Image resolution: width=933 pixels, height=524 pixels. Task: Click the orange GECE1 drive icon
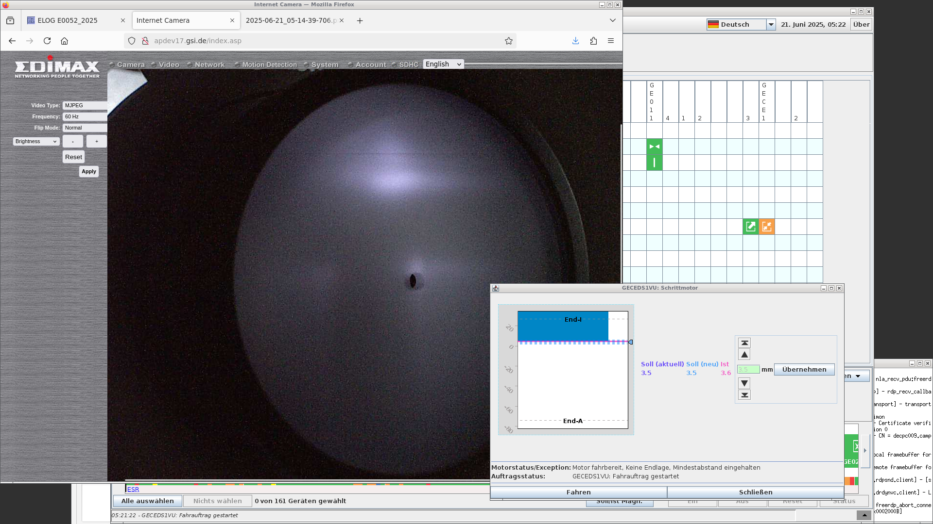click(767, 227)
